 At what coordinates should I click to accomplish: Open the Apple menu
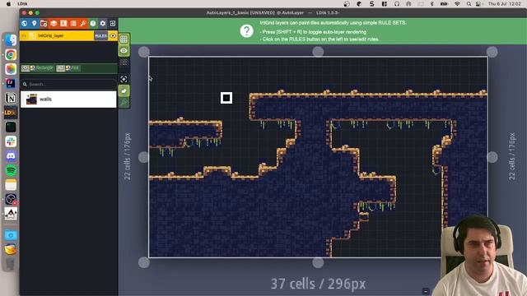tap(9, 3)
